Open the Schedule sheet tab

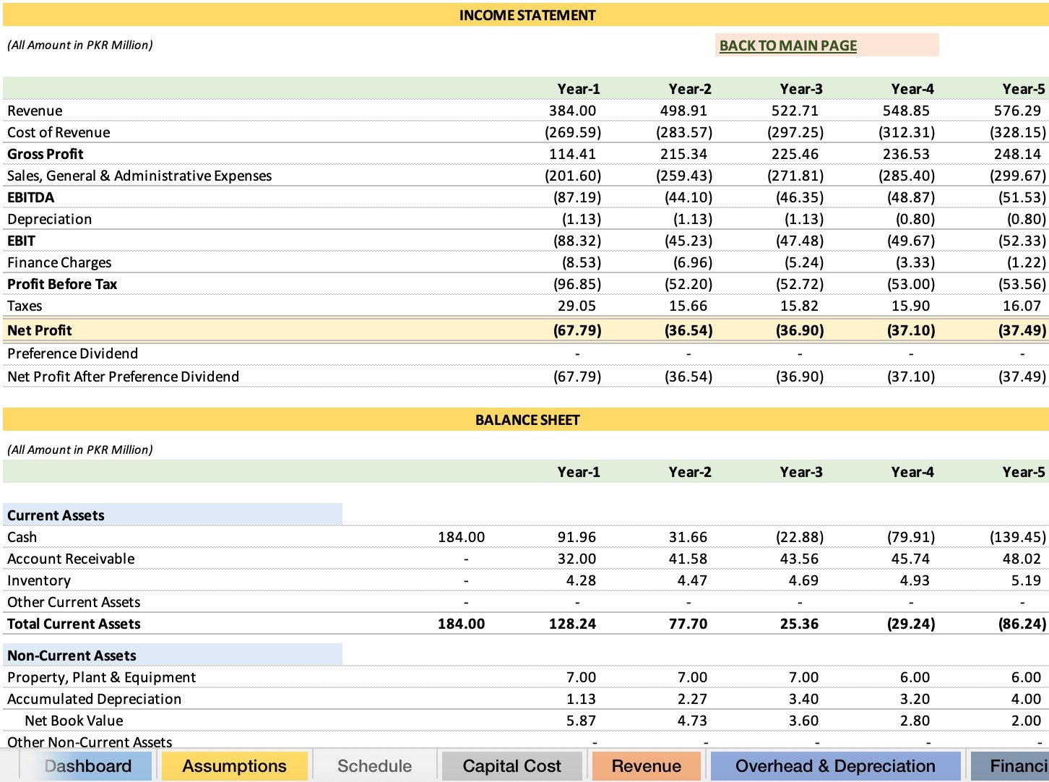[374, 766]
